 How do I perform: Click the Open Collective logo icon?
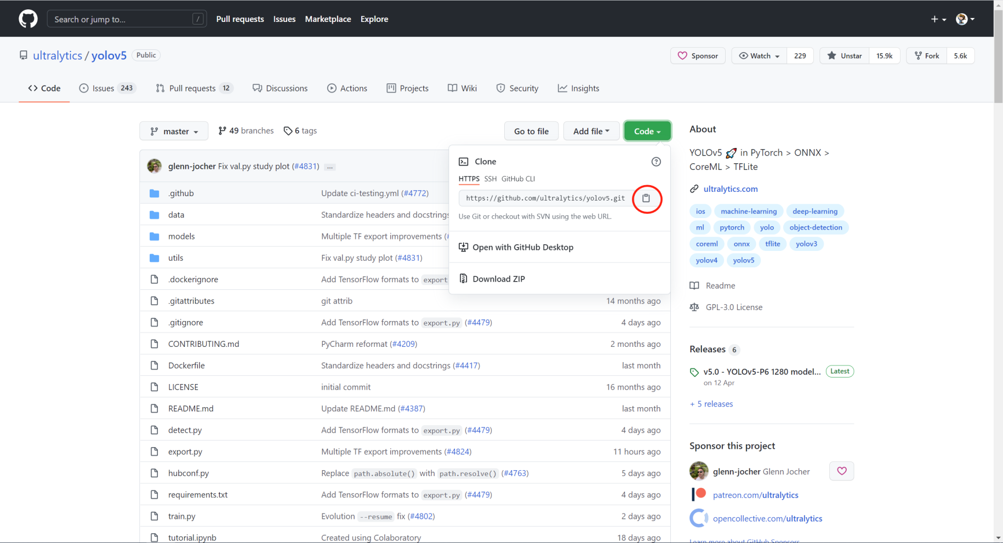pyautogui.click(x=699, y=518)
